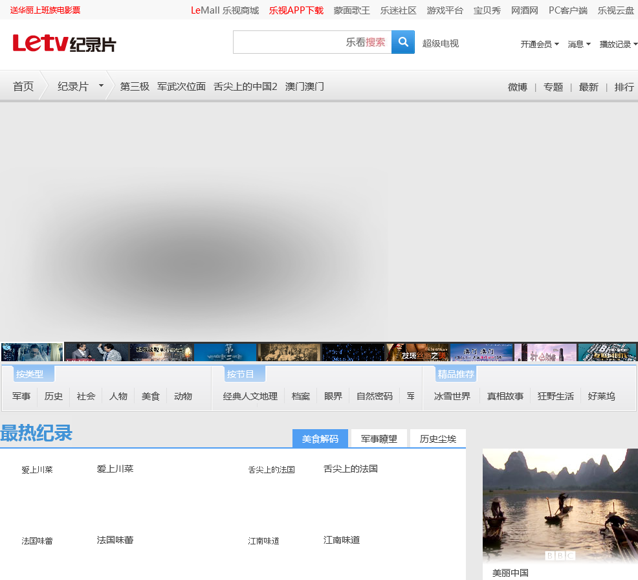Open the 经典人文地理 program
Viewport: 638px width, 580px height.
[250, 396]
